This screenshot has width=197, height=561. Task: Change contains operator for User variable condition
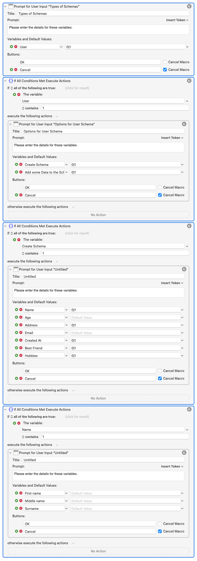[30, 108]
